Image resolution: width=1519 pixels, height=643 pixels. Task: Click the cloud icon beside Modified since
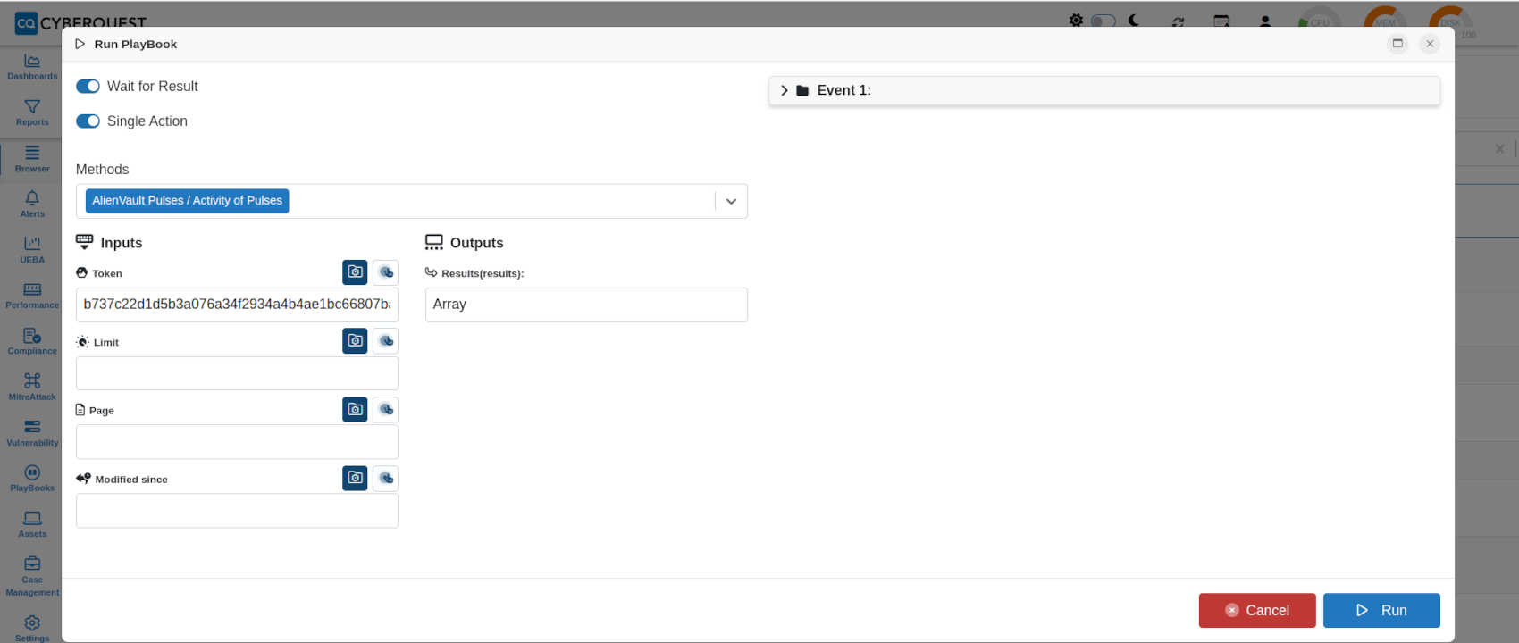tap(385, 478)
